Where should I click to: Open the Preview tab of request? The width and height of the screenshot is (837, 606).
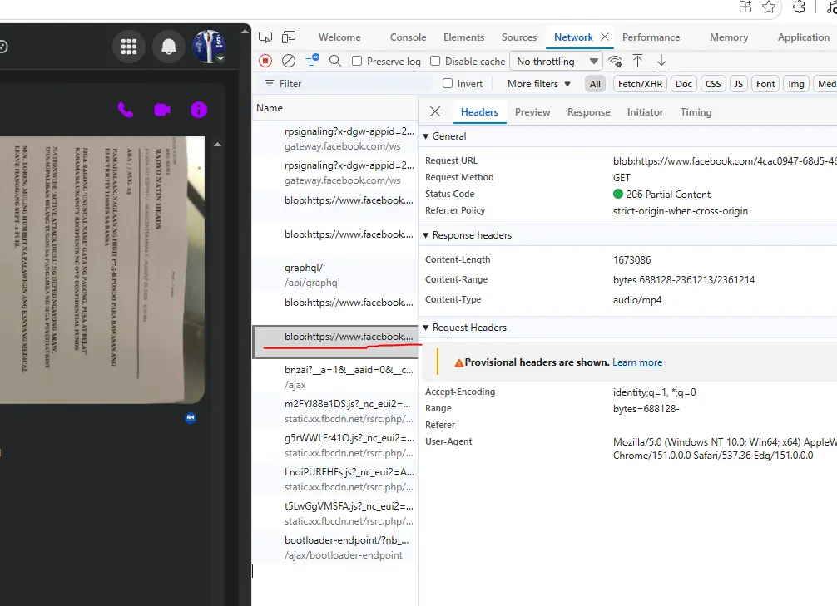[x=532, y=112]
